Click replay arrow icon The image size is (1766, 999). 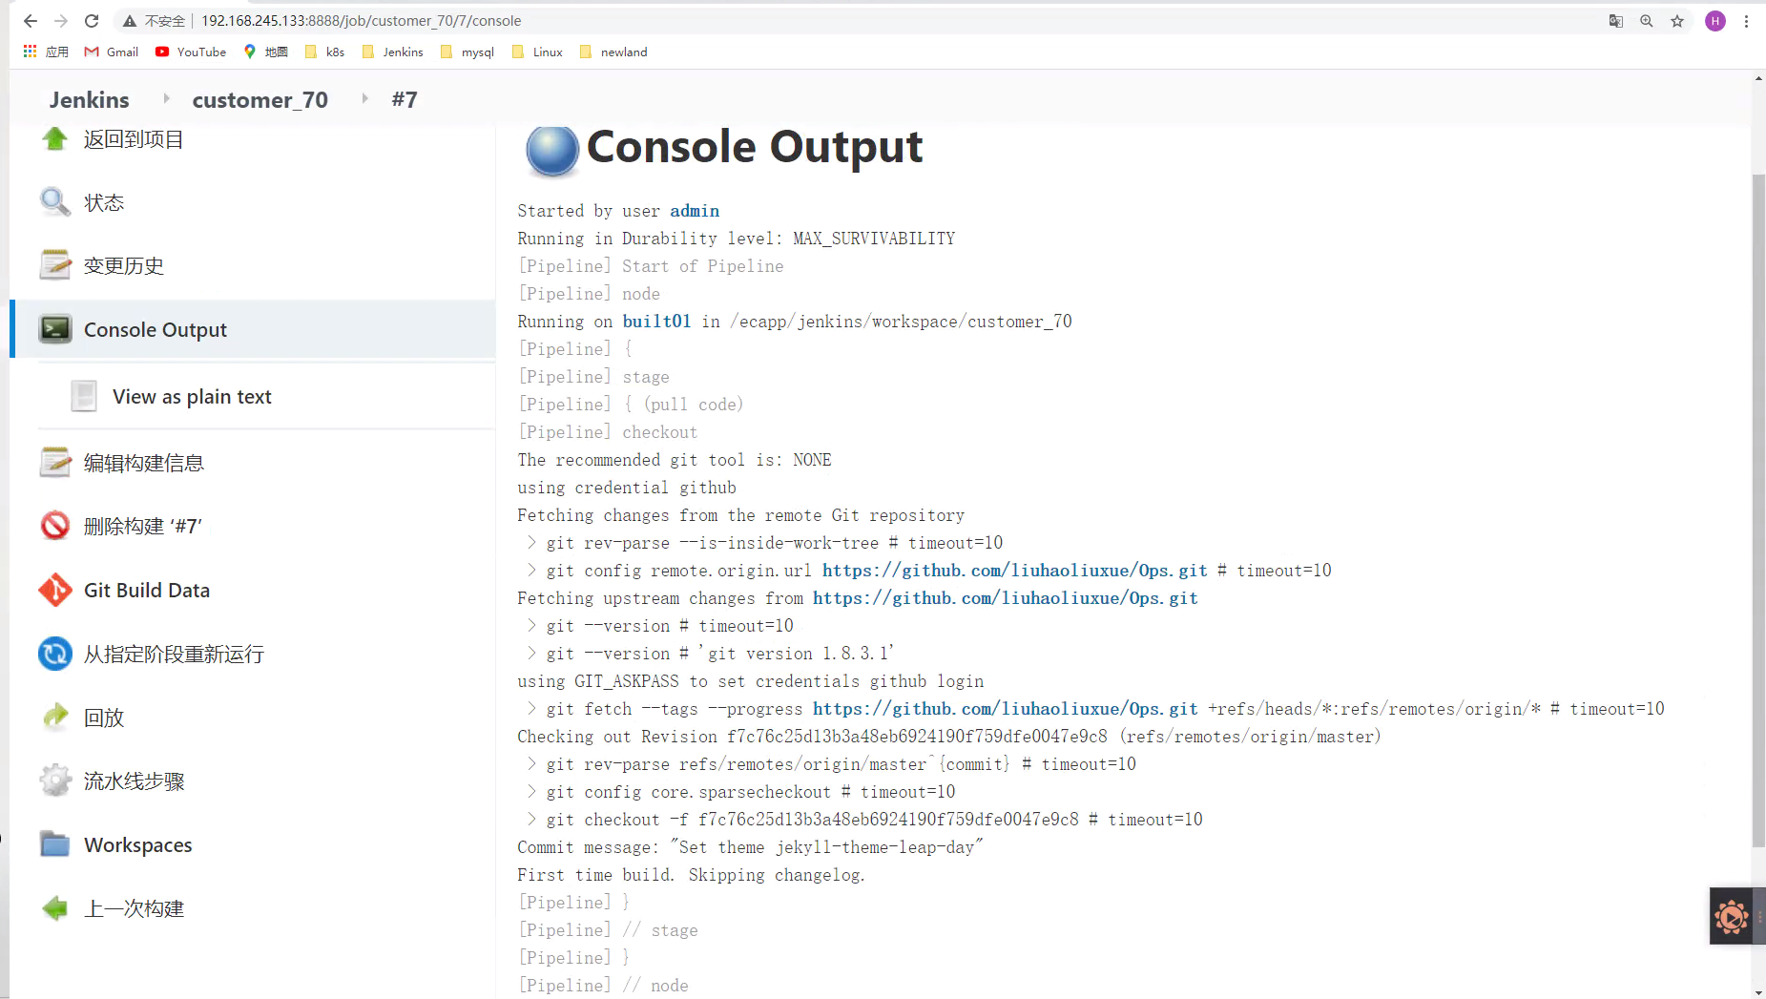(54, 717)
